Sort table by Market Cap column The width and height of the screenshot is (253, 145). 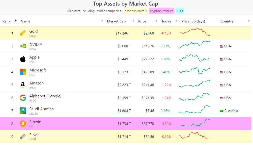(116, 21)
